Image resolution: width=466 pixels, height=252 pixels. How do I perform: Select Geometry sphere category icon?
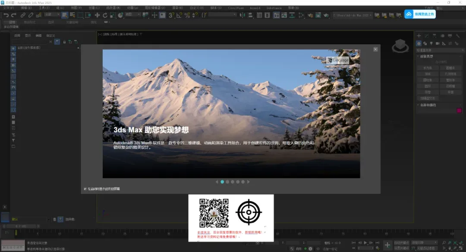(419, 44)
